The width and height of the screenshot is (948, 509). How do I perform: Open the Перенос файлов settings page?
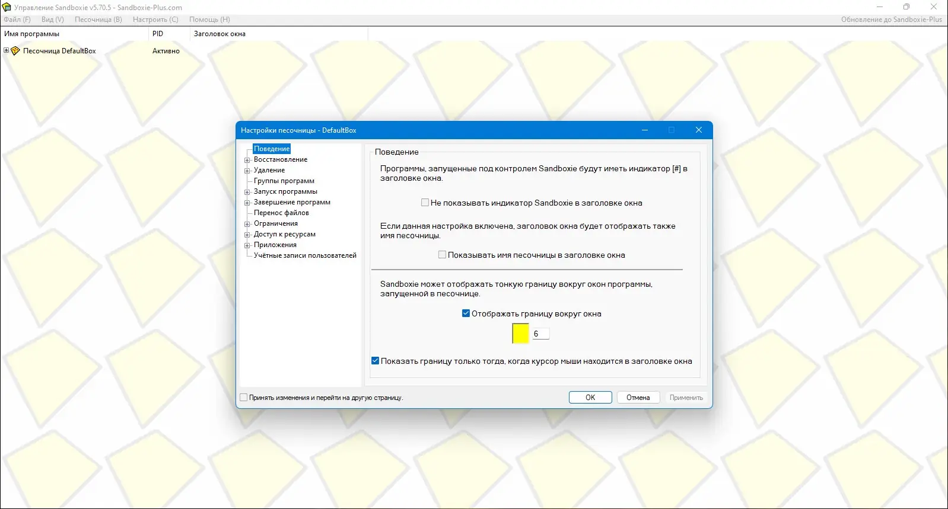[x=281, y=213]
